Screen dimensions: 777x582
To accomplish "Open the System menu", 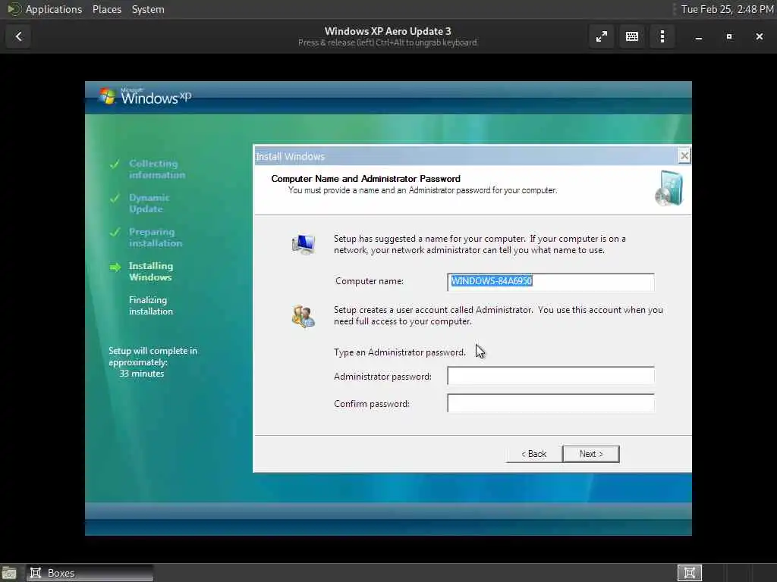I will click(148, 9).
